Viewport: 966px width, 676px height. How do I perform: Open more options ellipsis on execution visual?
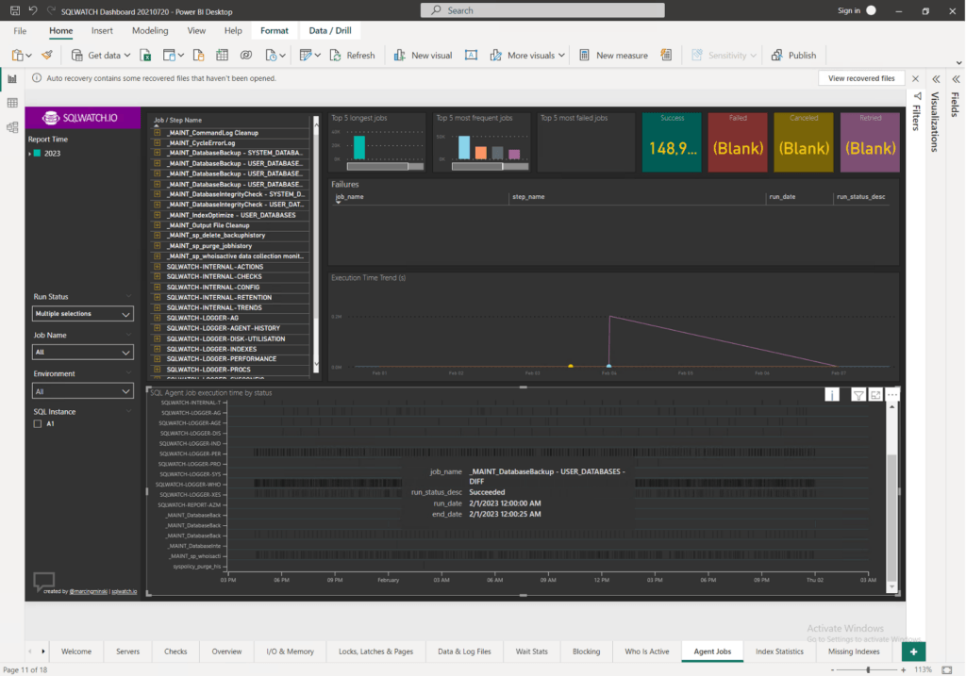coord(892,395)
